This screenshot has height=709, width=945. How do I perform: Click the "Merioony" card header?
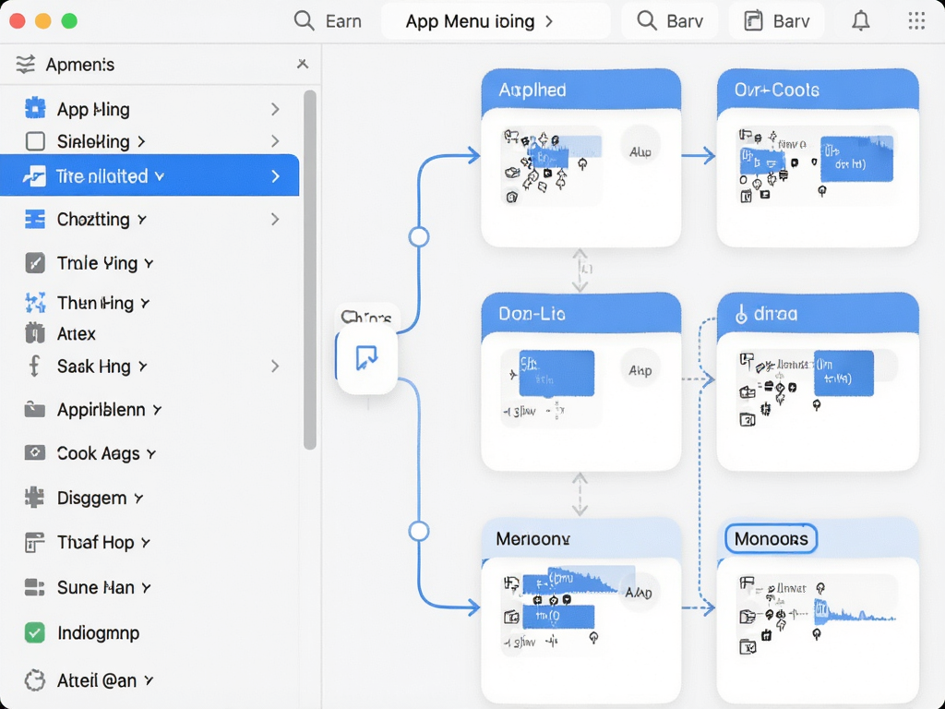(x=581, y=538)
